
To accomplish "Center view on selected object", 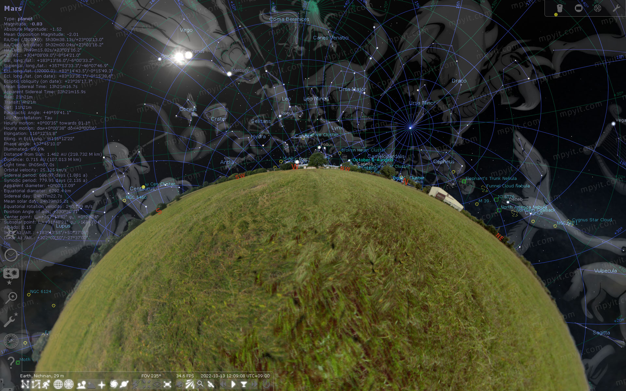I will [146, 384].
